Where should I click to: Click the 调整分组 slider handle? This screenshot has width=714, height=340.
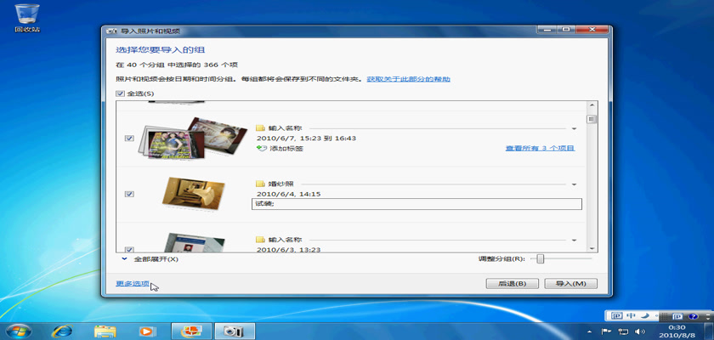click(540, 258)
